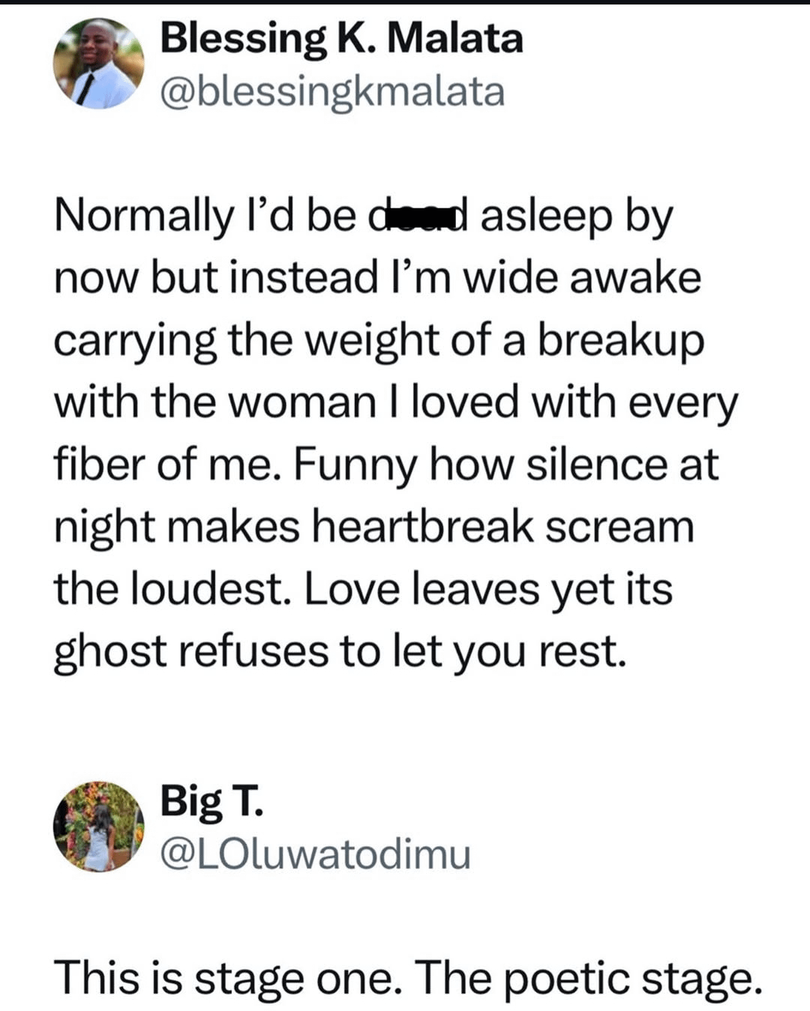The height and width of the screenshot is (1011, 810).
Task: Click the phrase "ghost refuses to let you rest"
Action: pos(340,652)
